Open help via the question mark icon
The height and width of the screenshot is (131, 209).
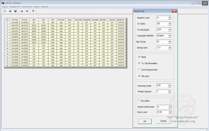point(33,11)
